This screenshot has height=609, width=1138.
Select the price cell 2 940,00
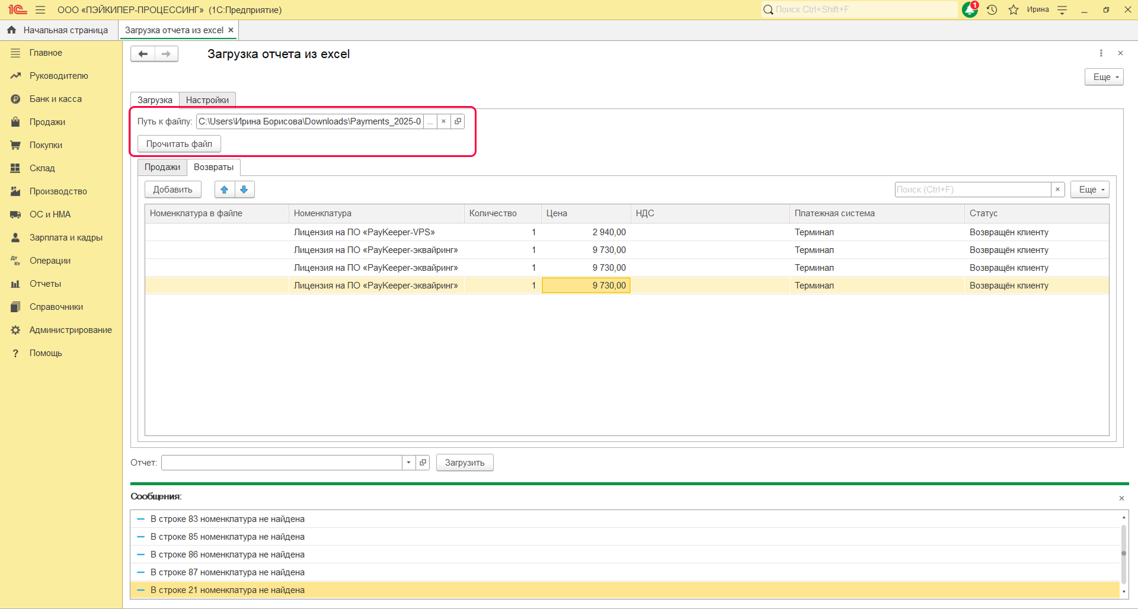coord(586,232)
